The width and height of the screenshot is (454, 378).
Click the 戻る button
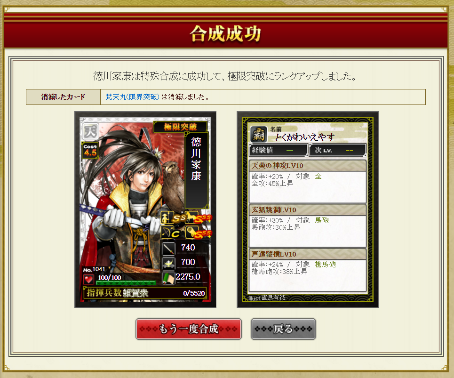point(283,329)
